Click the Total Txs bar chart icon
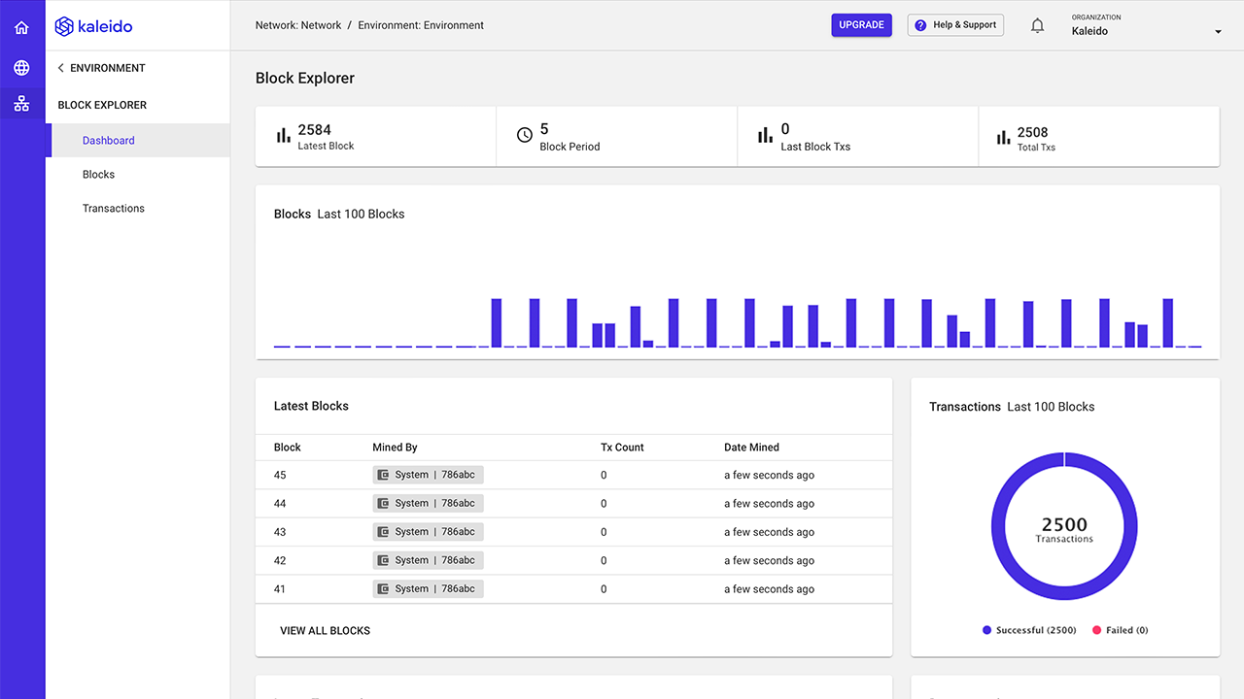This screenshot has height=699, width=1244. click(1003, 138)
